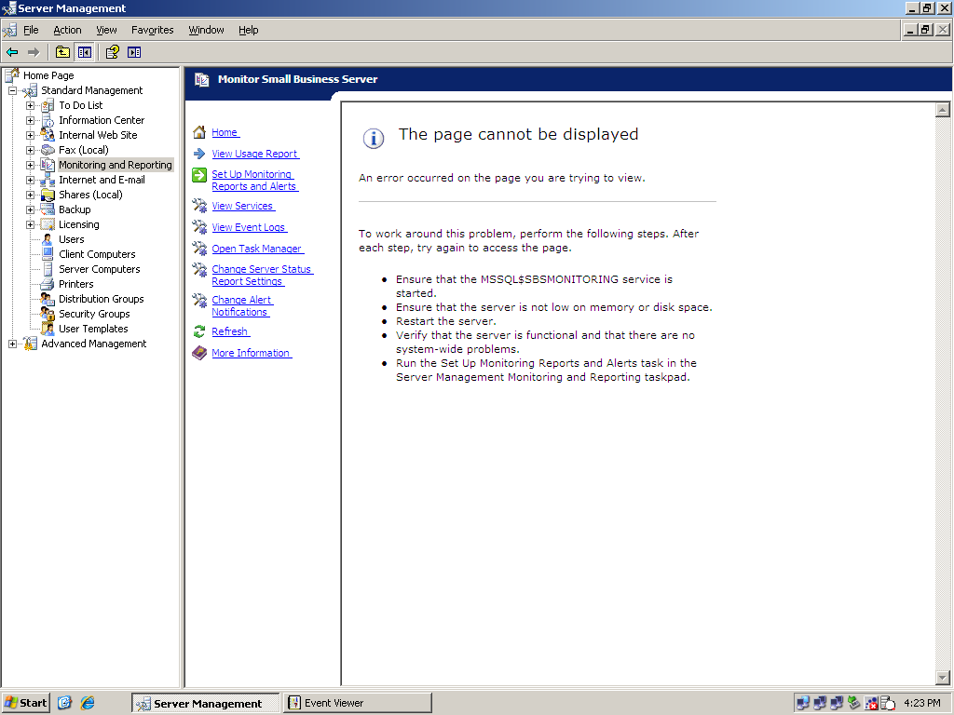Click the Client Computers tree icon

point(48,254)
